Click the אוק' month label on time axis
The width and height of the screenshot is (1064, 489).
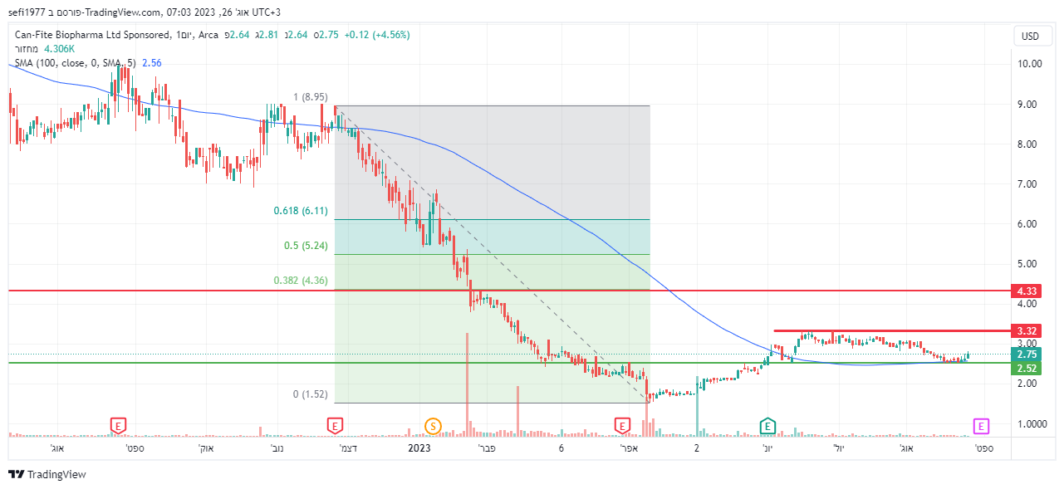tap(206, 448)
